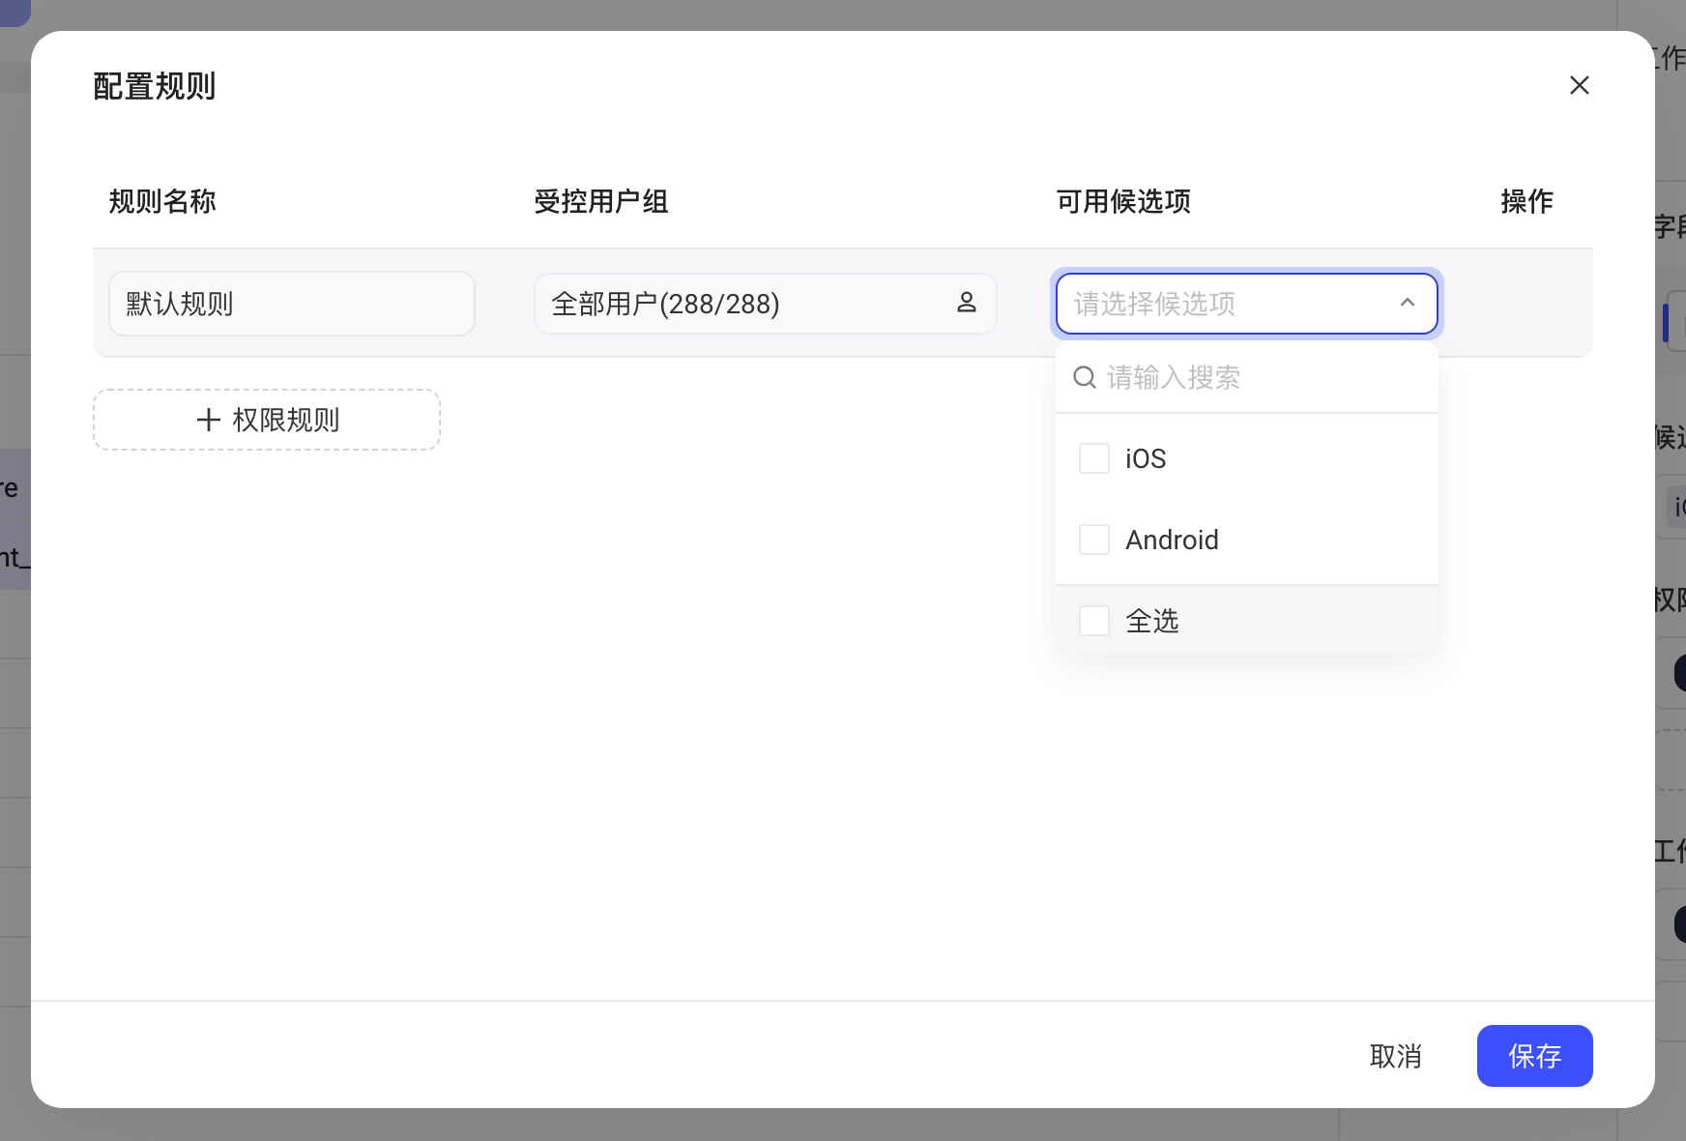The width and height of the screenshot is (1686, 1141).
Task: Click the 规则名称 column header
Action: (162, 201)
